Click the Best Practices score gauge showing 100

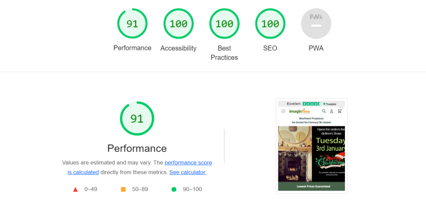tap(224, 23)
